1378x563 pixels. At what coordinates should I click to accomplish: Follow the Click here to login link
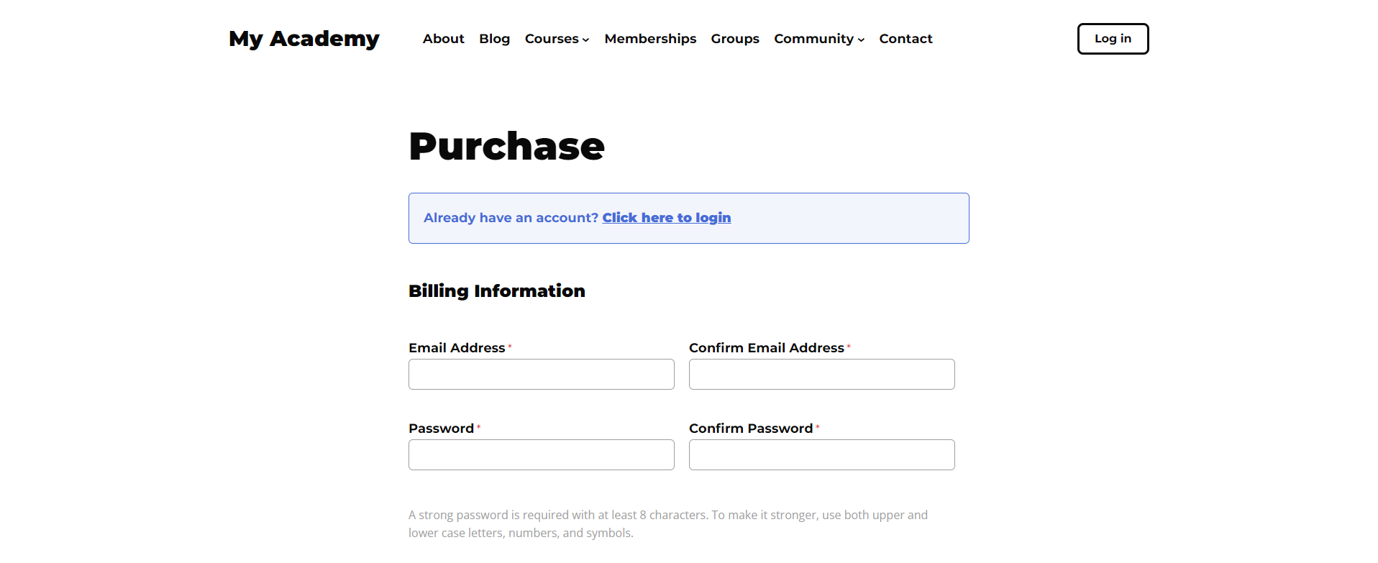666,217
